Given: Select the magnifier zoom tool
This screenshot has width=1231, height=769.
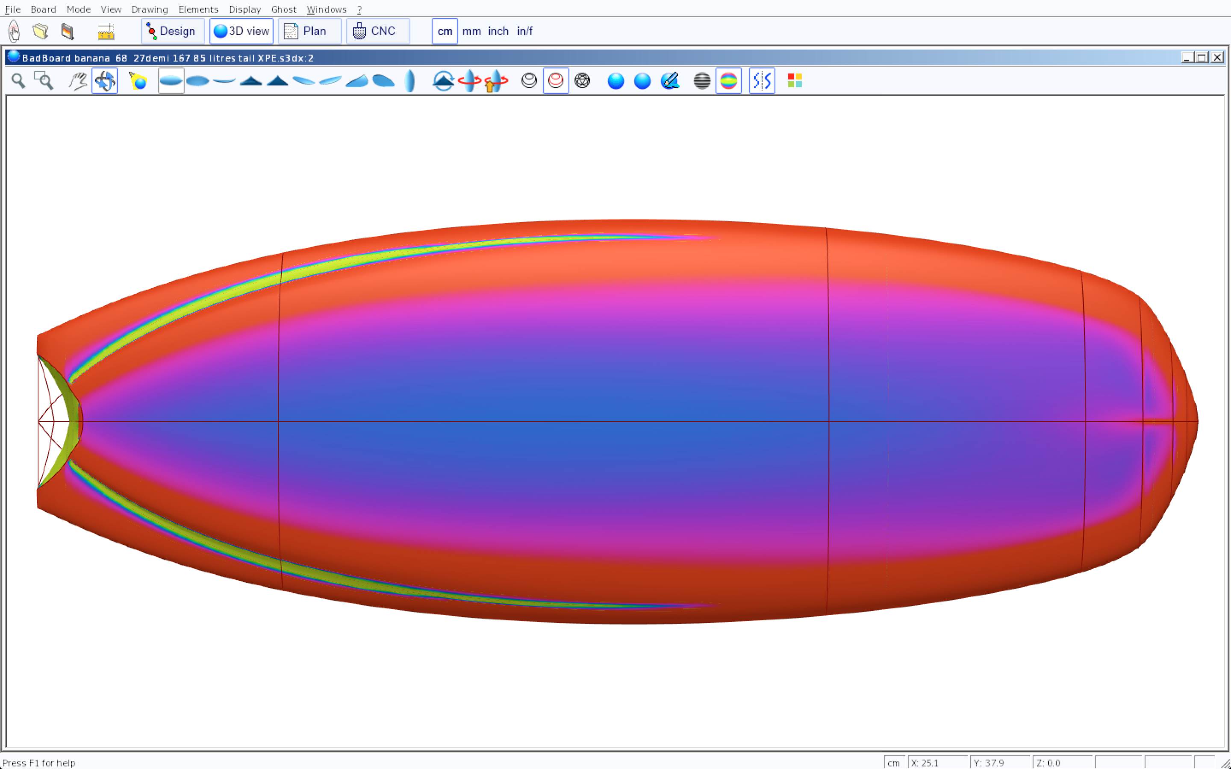Looking at the screenshot, I should (18, 81).
